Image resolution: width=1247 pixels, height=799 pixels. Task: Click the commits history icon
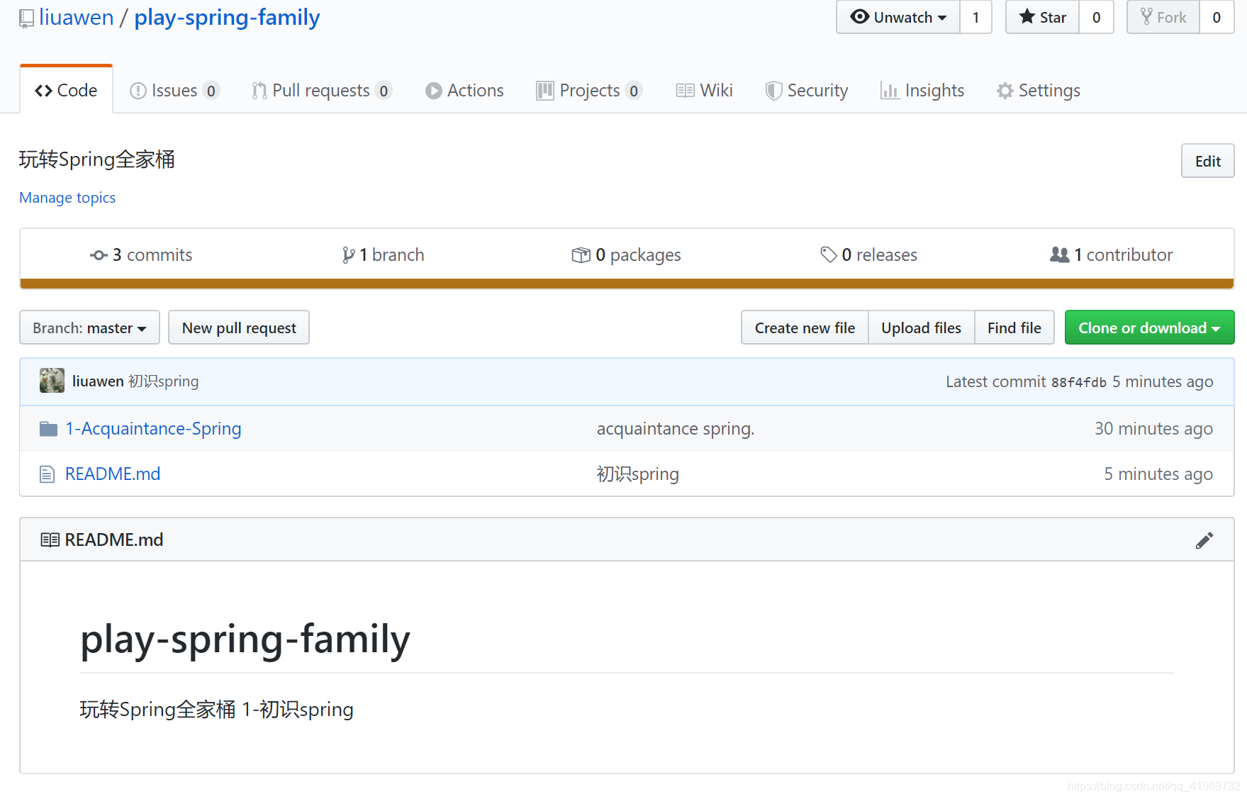(x=99, y=255)
